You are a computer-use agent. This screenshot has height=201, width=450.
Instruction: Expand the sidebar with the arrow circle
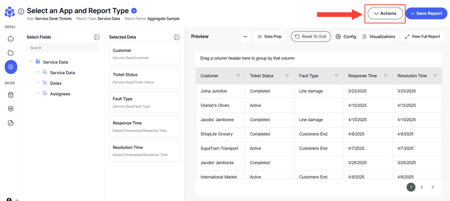(x=21, y=11)
